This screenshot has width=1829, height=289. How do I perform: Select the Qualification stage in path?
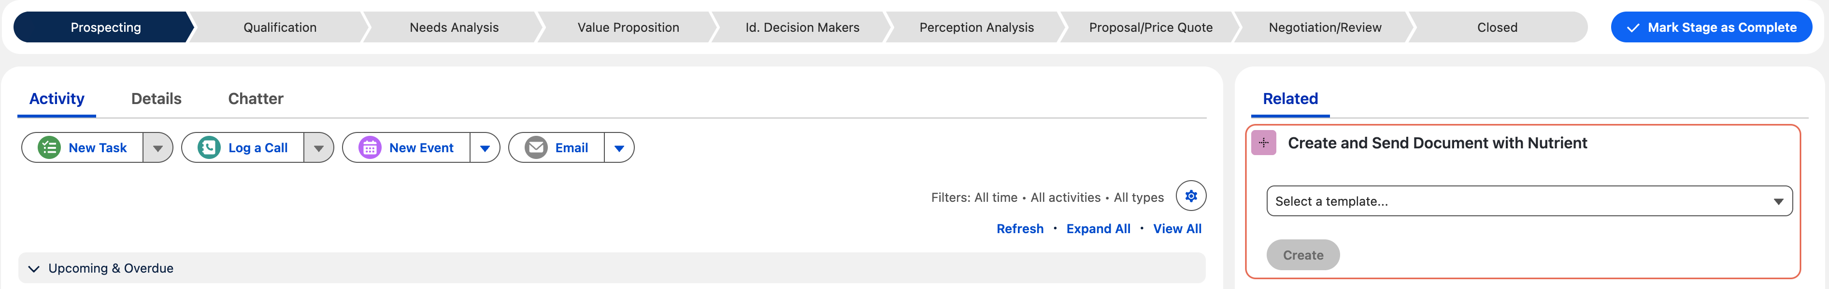pyautogui.click(x=280, y=27)
